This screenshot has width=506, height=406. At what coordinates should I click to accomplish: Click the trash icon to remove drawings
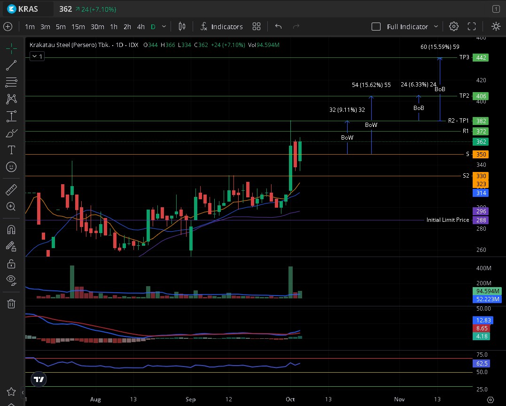(11, 304)
